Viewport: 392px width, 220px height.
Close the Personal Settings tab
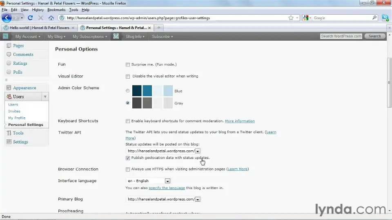pos(149,28)
